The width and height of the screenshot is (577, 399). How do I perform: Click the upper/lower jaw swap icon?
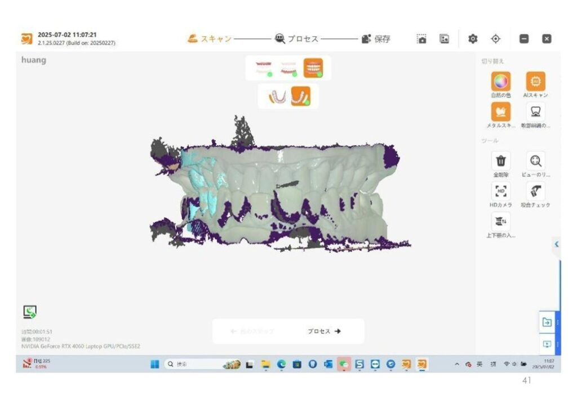coord(500,221)
